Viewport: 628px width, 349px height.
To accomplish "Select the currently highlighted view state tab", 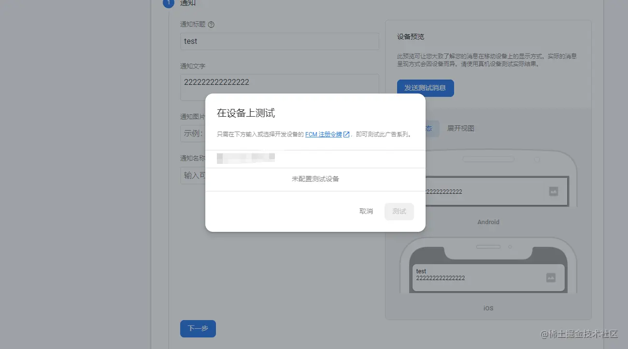I will (x=427, y=128).
